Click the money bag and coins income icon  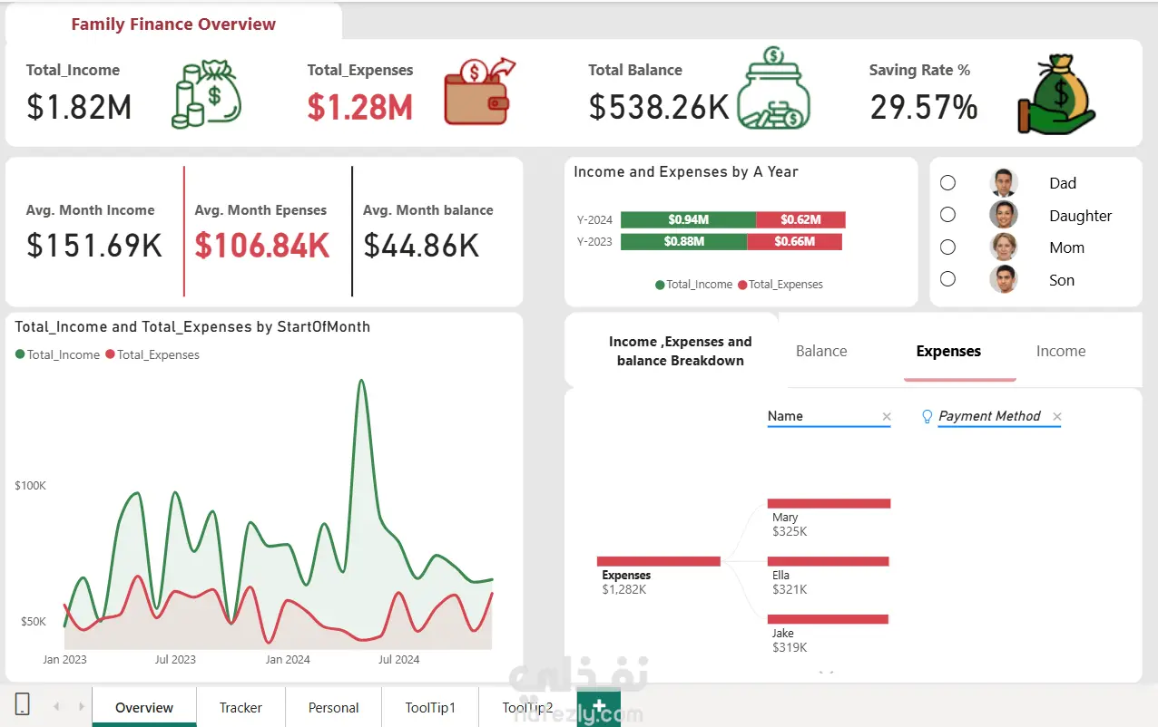tap(206, 95)
